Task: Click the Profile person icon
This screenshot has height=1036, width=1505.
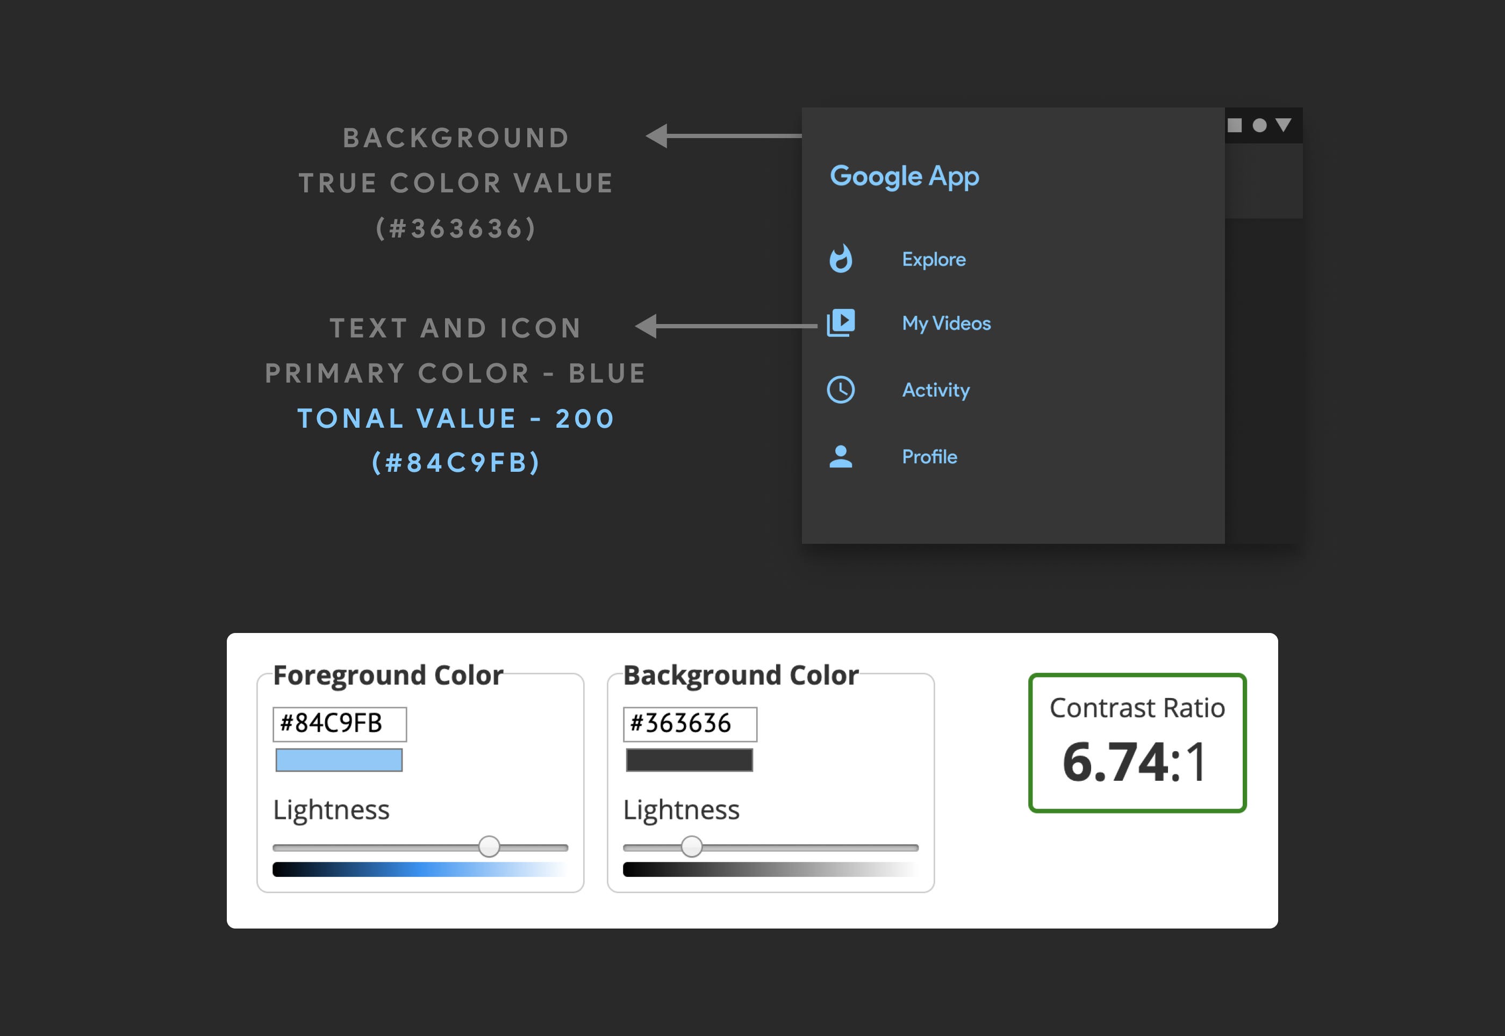Action: 841,456
